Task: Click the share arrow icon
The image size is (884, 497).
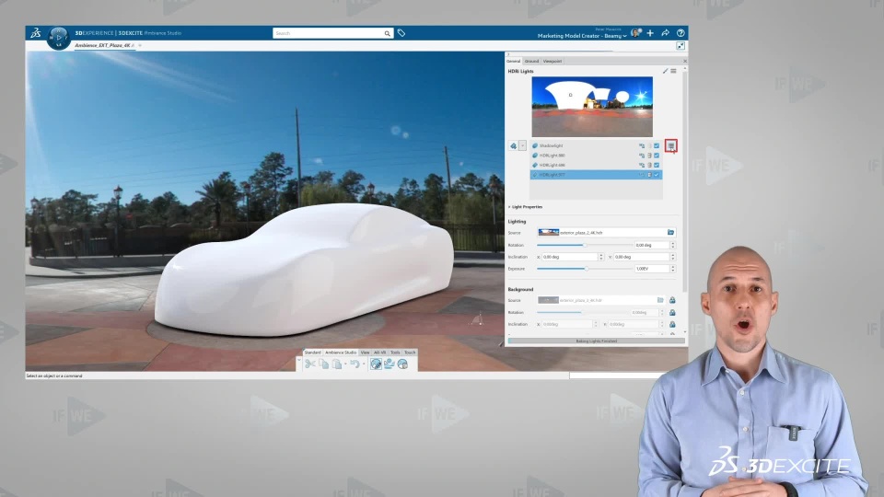Action: pyautogui.click(x=665, y=33)
